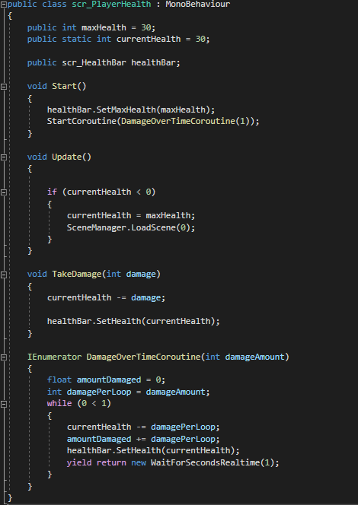Click SceneManager.LoadScene(0) line
Screen dimensions: 358x505
[131, 227]
